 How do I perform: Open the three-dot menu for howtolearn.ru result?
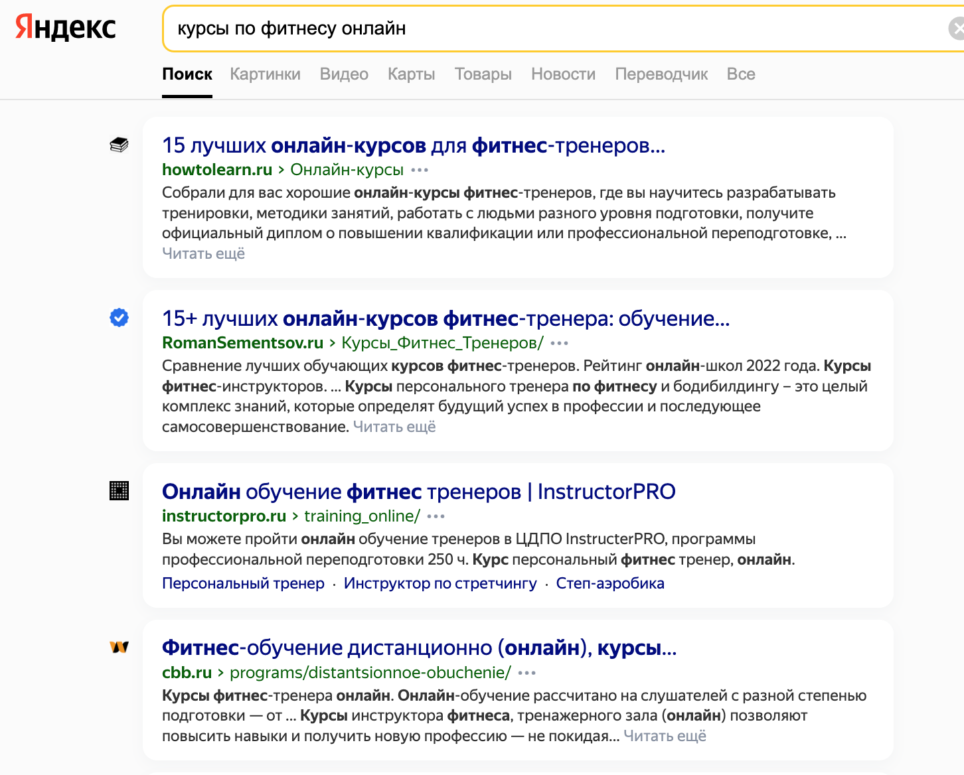tap(420, 170)
